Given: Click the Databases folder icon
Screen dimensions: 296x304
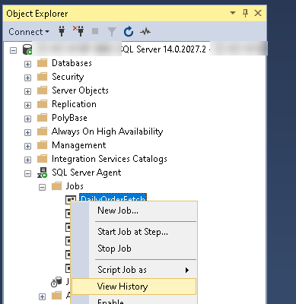Looking at the screenshot, I should pyautogui.click(x=42, y=63).
